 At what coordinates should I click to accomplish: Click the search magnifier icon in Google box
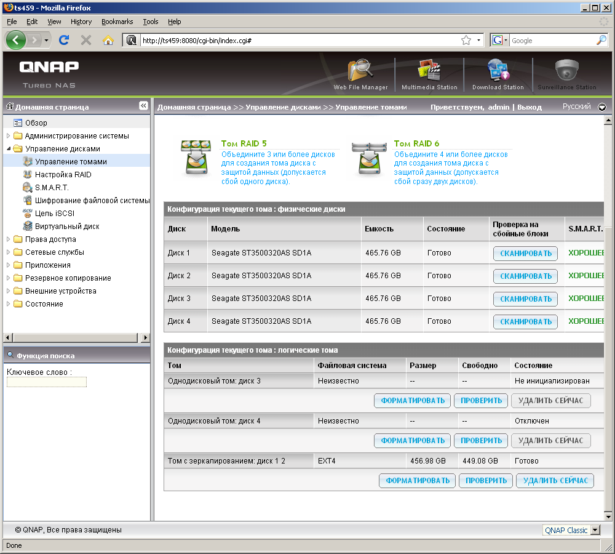tap(601, 40)
